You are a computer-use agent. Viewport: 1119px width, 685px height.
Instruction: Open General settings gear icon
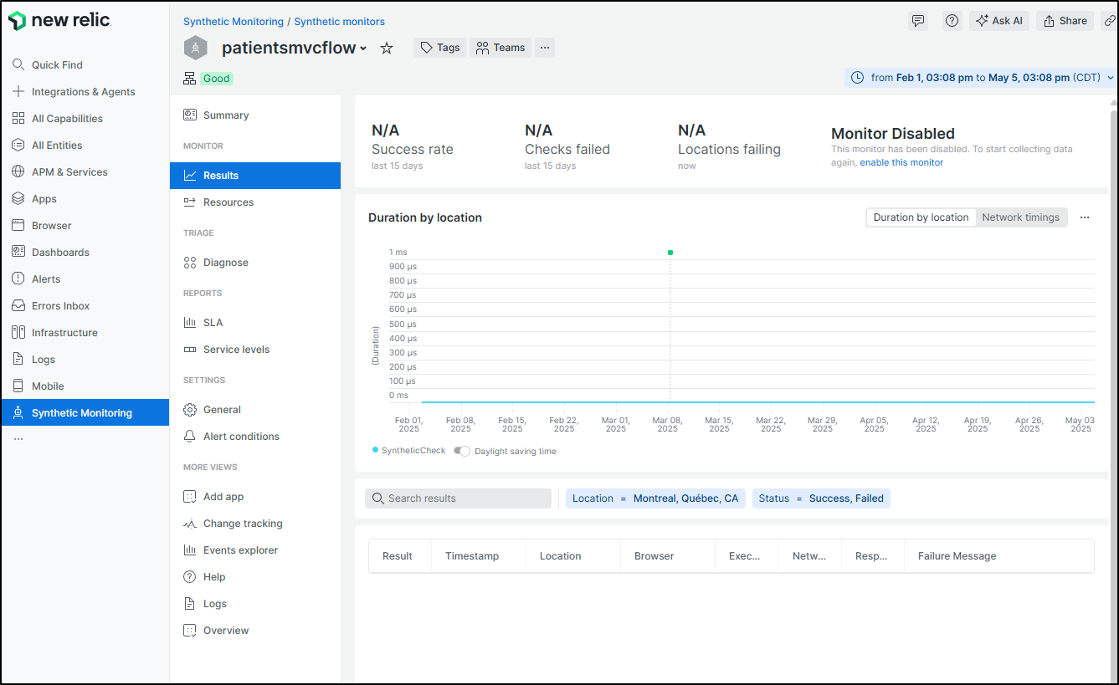click(x=190, y=409)
